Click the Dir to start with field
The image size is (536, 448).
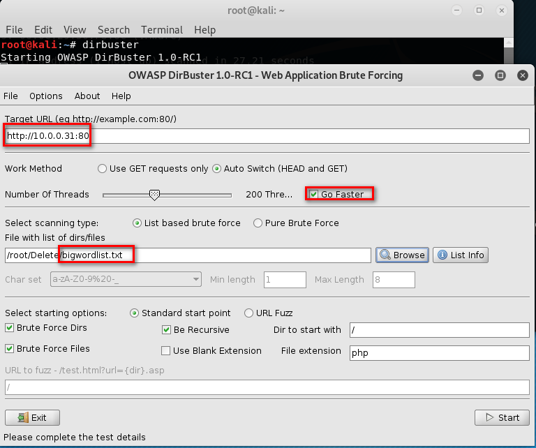coord(440,330)
